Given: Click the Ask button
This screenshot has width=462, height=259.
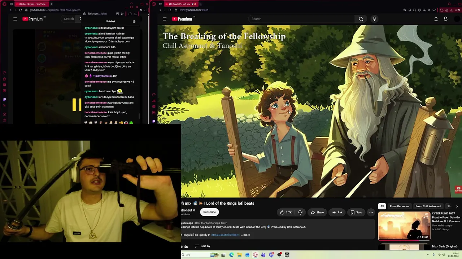Looking at the screenshot, I should [337, 212].
